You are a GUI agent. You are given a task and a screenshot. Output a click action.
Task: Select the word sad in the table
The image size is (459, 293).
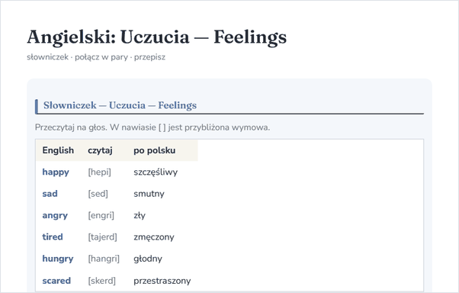click(x=50, y=194)
